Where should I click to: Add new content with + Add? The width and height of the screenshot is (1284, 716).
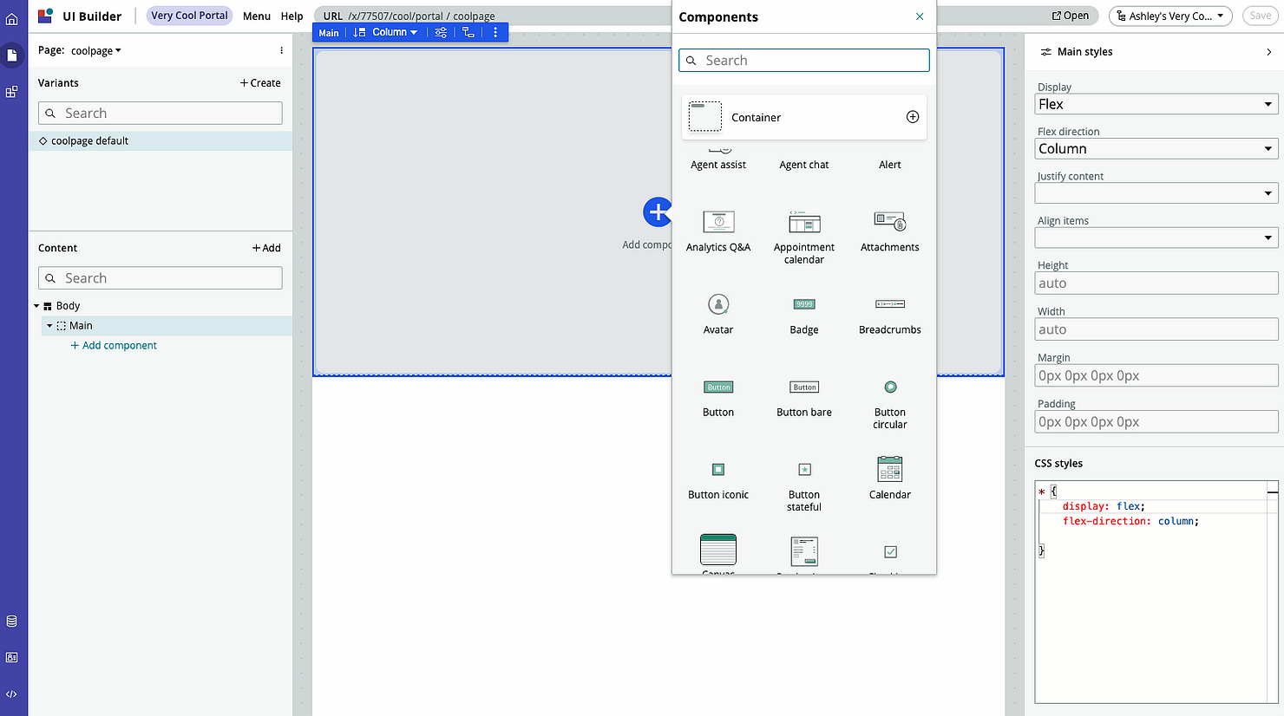coord(266,248)
